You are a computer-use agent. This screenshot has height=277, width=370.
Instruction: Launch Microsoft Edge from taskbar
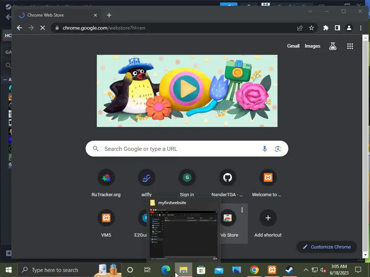165,270
